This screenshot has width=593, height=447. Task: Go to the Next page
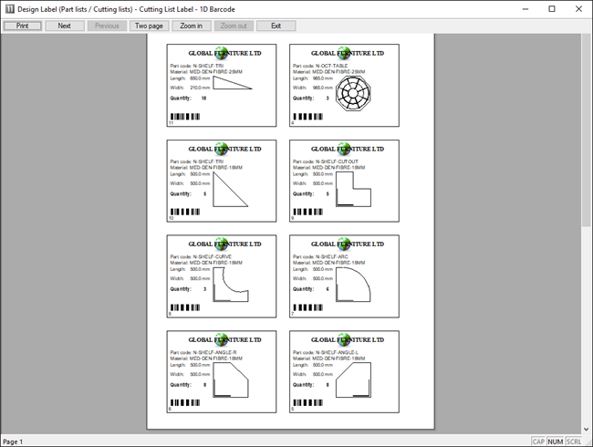(64, 26)
